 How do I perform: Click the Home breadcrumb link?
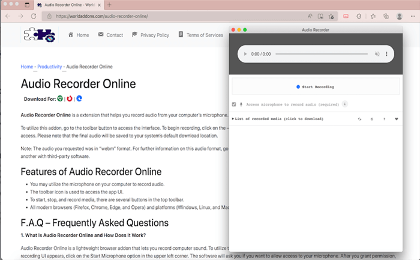click(27, 67)
